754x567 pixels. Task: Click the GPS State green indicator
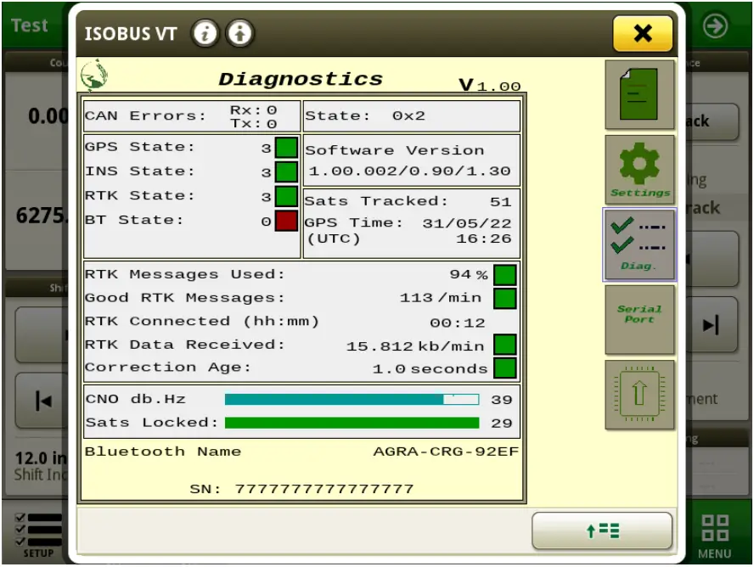(286, 148)
